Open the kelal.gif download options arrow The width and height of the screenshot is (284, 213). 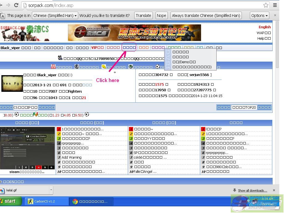(x=51, y=190)
